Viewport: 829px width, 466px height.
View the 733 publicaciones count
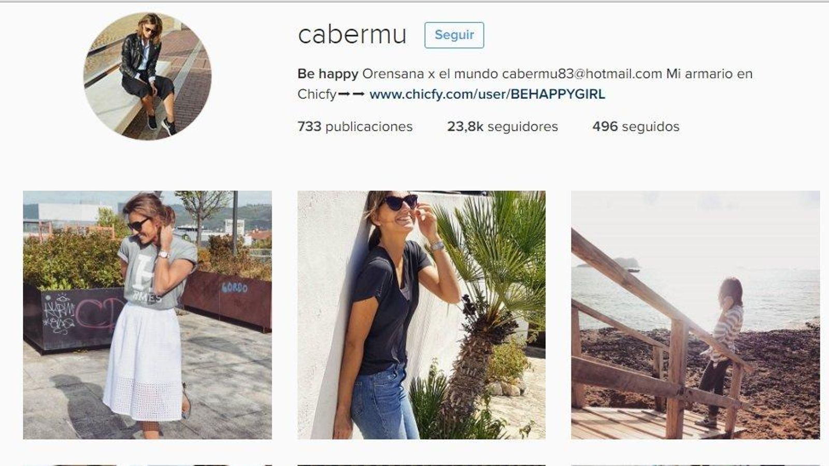pyautogui.click(x=355, y=126)
